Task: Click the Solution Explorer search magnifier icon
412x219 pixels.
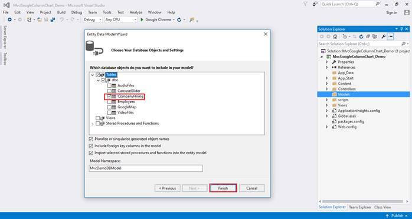Action: point(403,44)
